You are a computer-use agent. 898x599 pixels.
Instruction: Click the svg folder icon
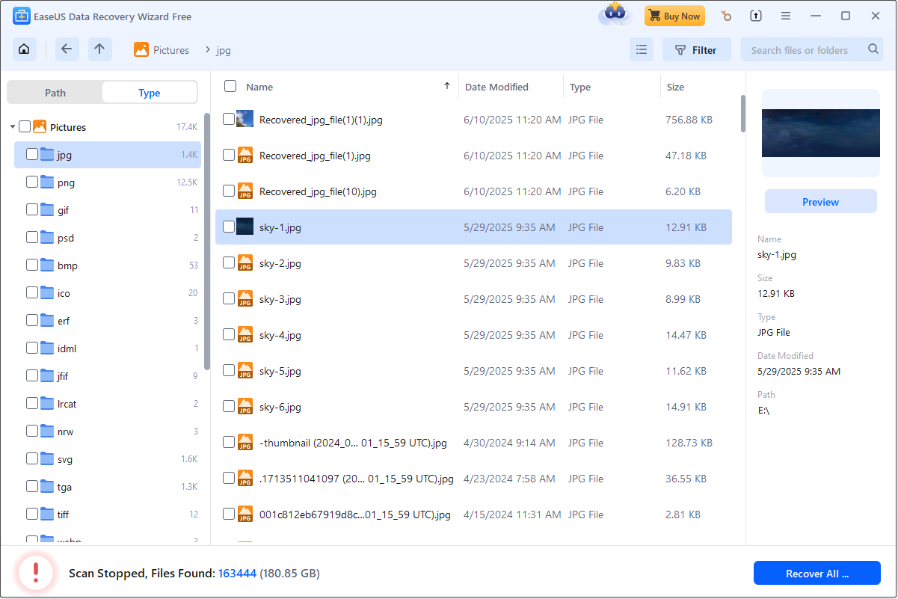coord(47,459)
